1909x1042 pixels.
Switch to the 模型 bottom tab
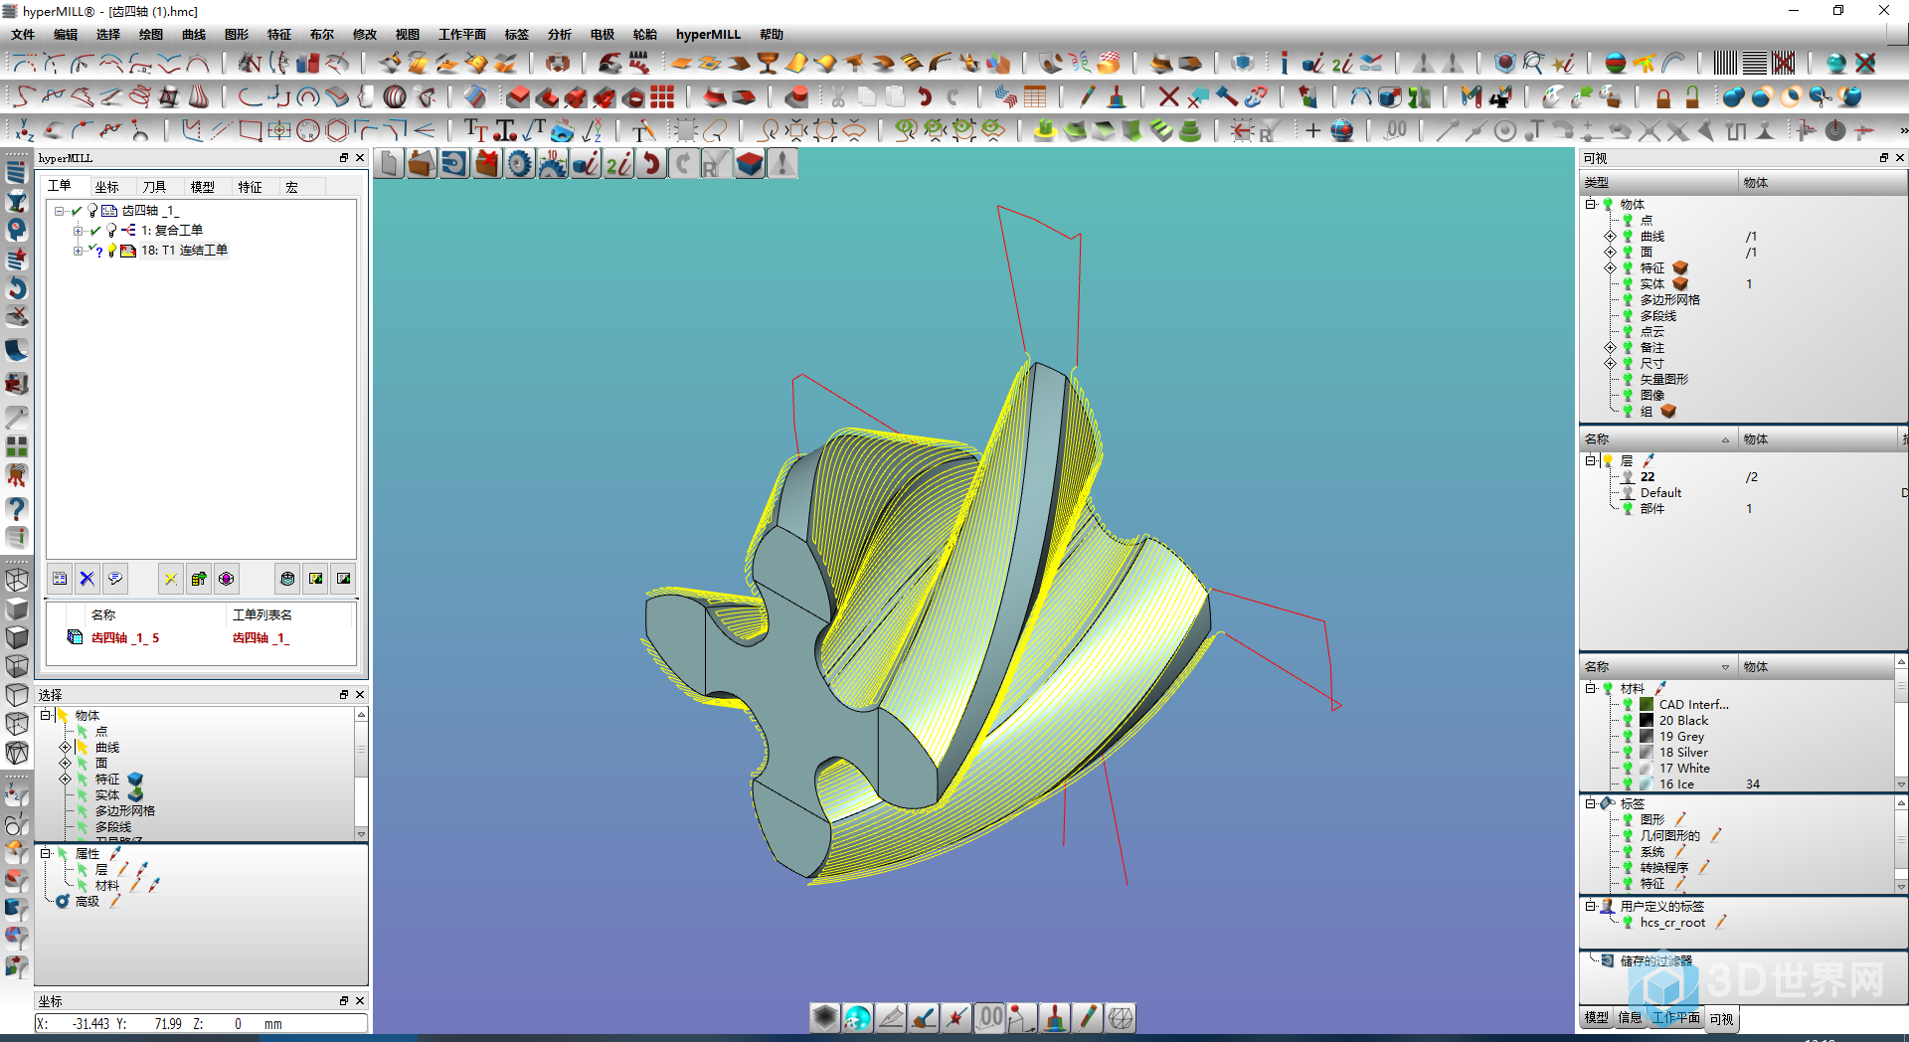1596,1018
